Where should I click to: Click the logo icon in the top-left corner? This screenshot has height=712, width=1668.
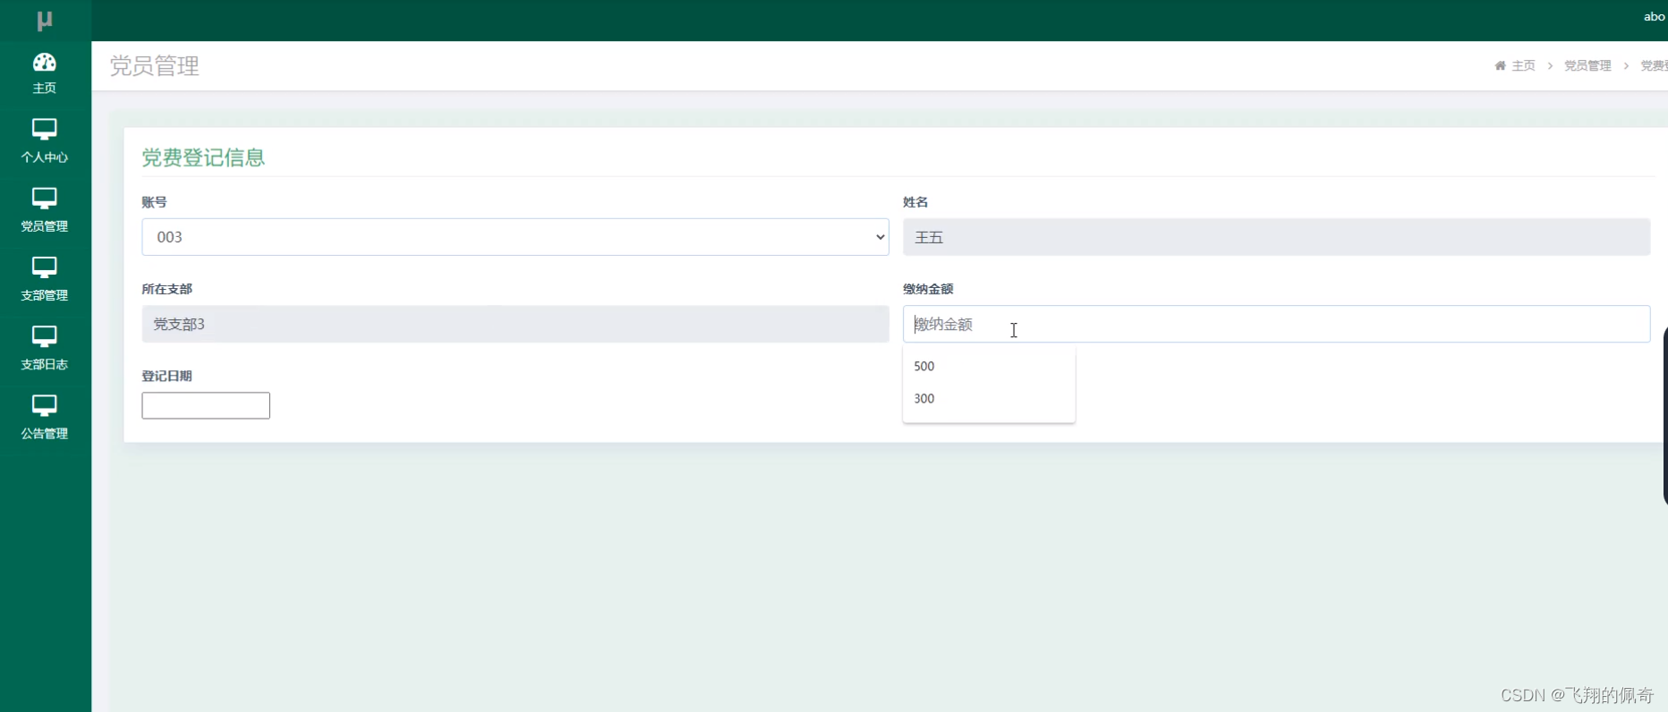point(45,20)
